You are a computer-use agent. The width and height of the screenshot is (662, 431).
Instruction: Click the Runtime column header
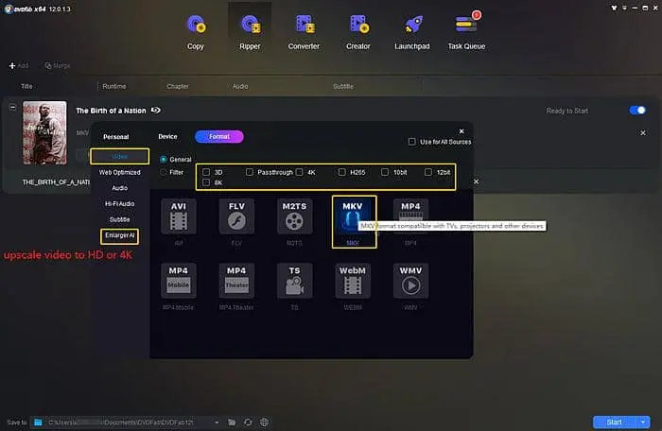click(x=114, y=86)
